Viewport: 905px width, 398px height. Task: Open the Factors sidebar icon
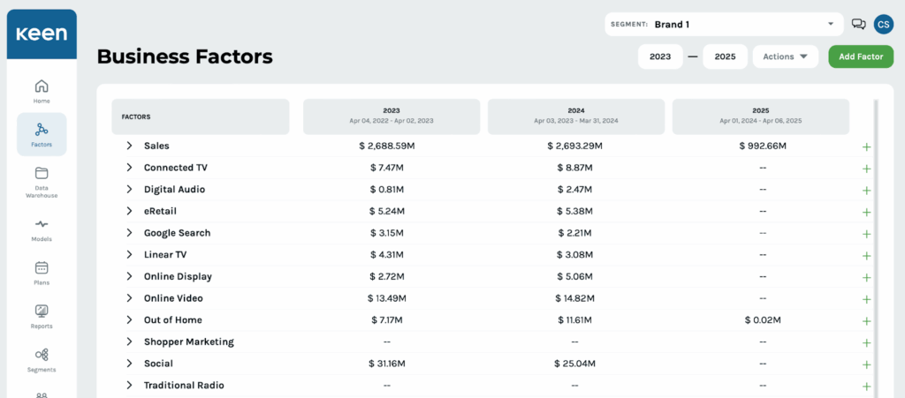click(42, 129)
